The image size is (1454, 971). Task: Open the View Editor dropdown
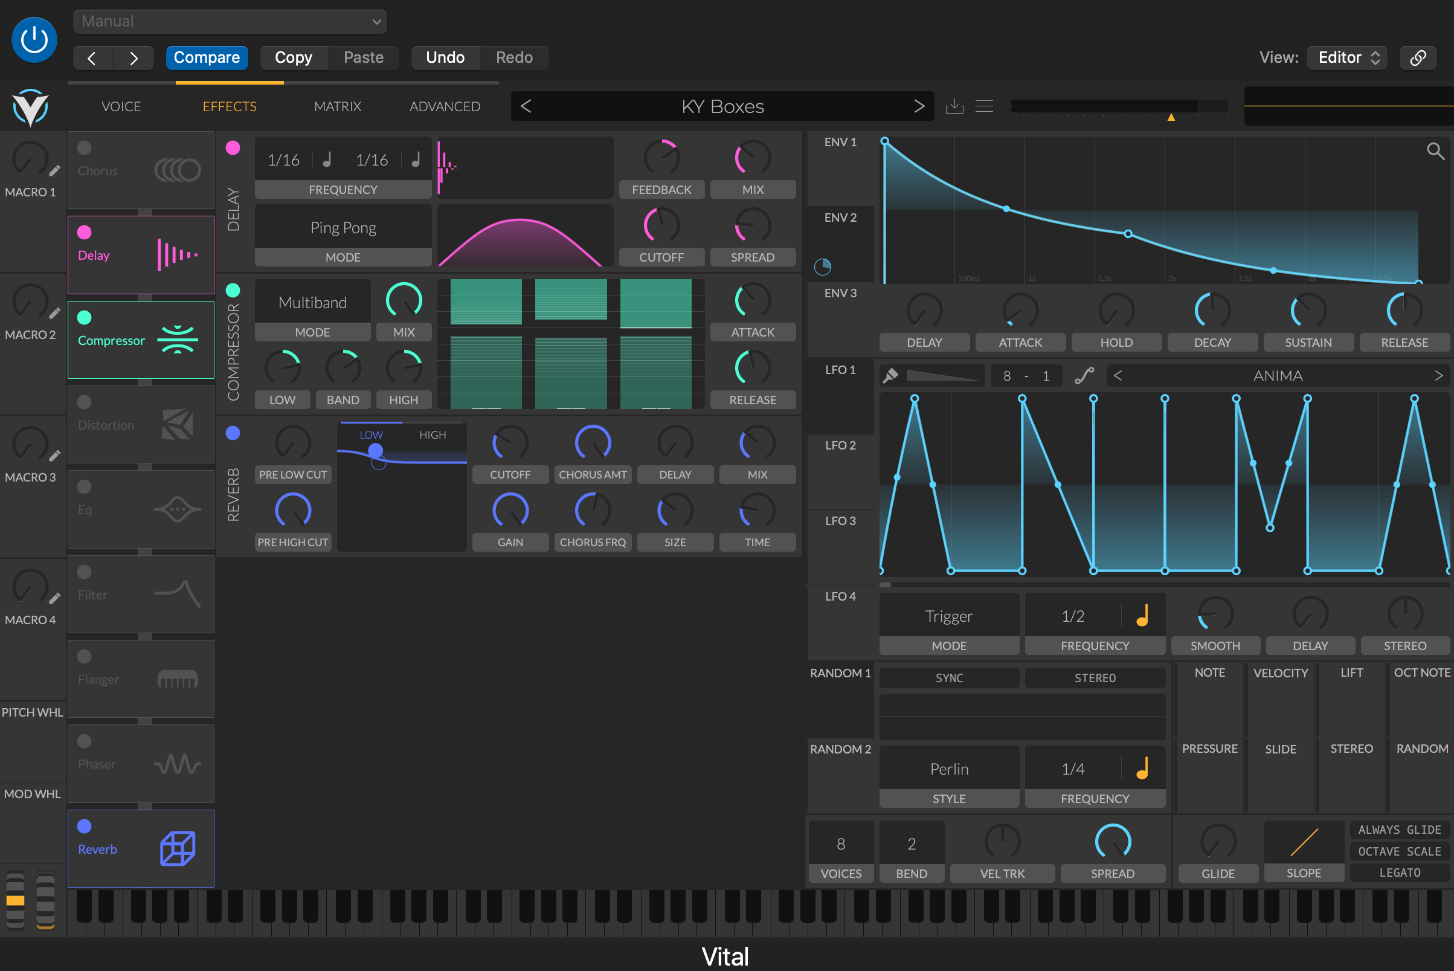[x=1346, y=57]
